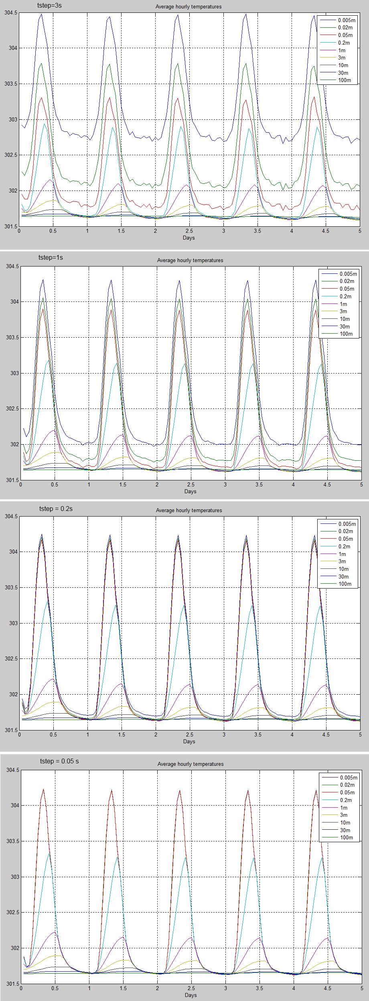
Task: Select 0.005m legend entry in tstep=3s plot
Action: click(346, 20)
